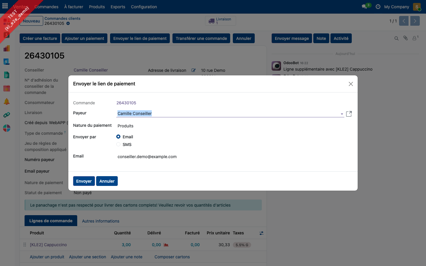Open the Produits menu
Screen dimensions: 426x266
[x=97, y=7]
